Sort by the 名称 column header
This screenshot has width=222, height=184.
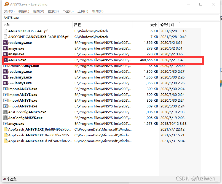point(38,25)
